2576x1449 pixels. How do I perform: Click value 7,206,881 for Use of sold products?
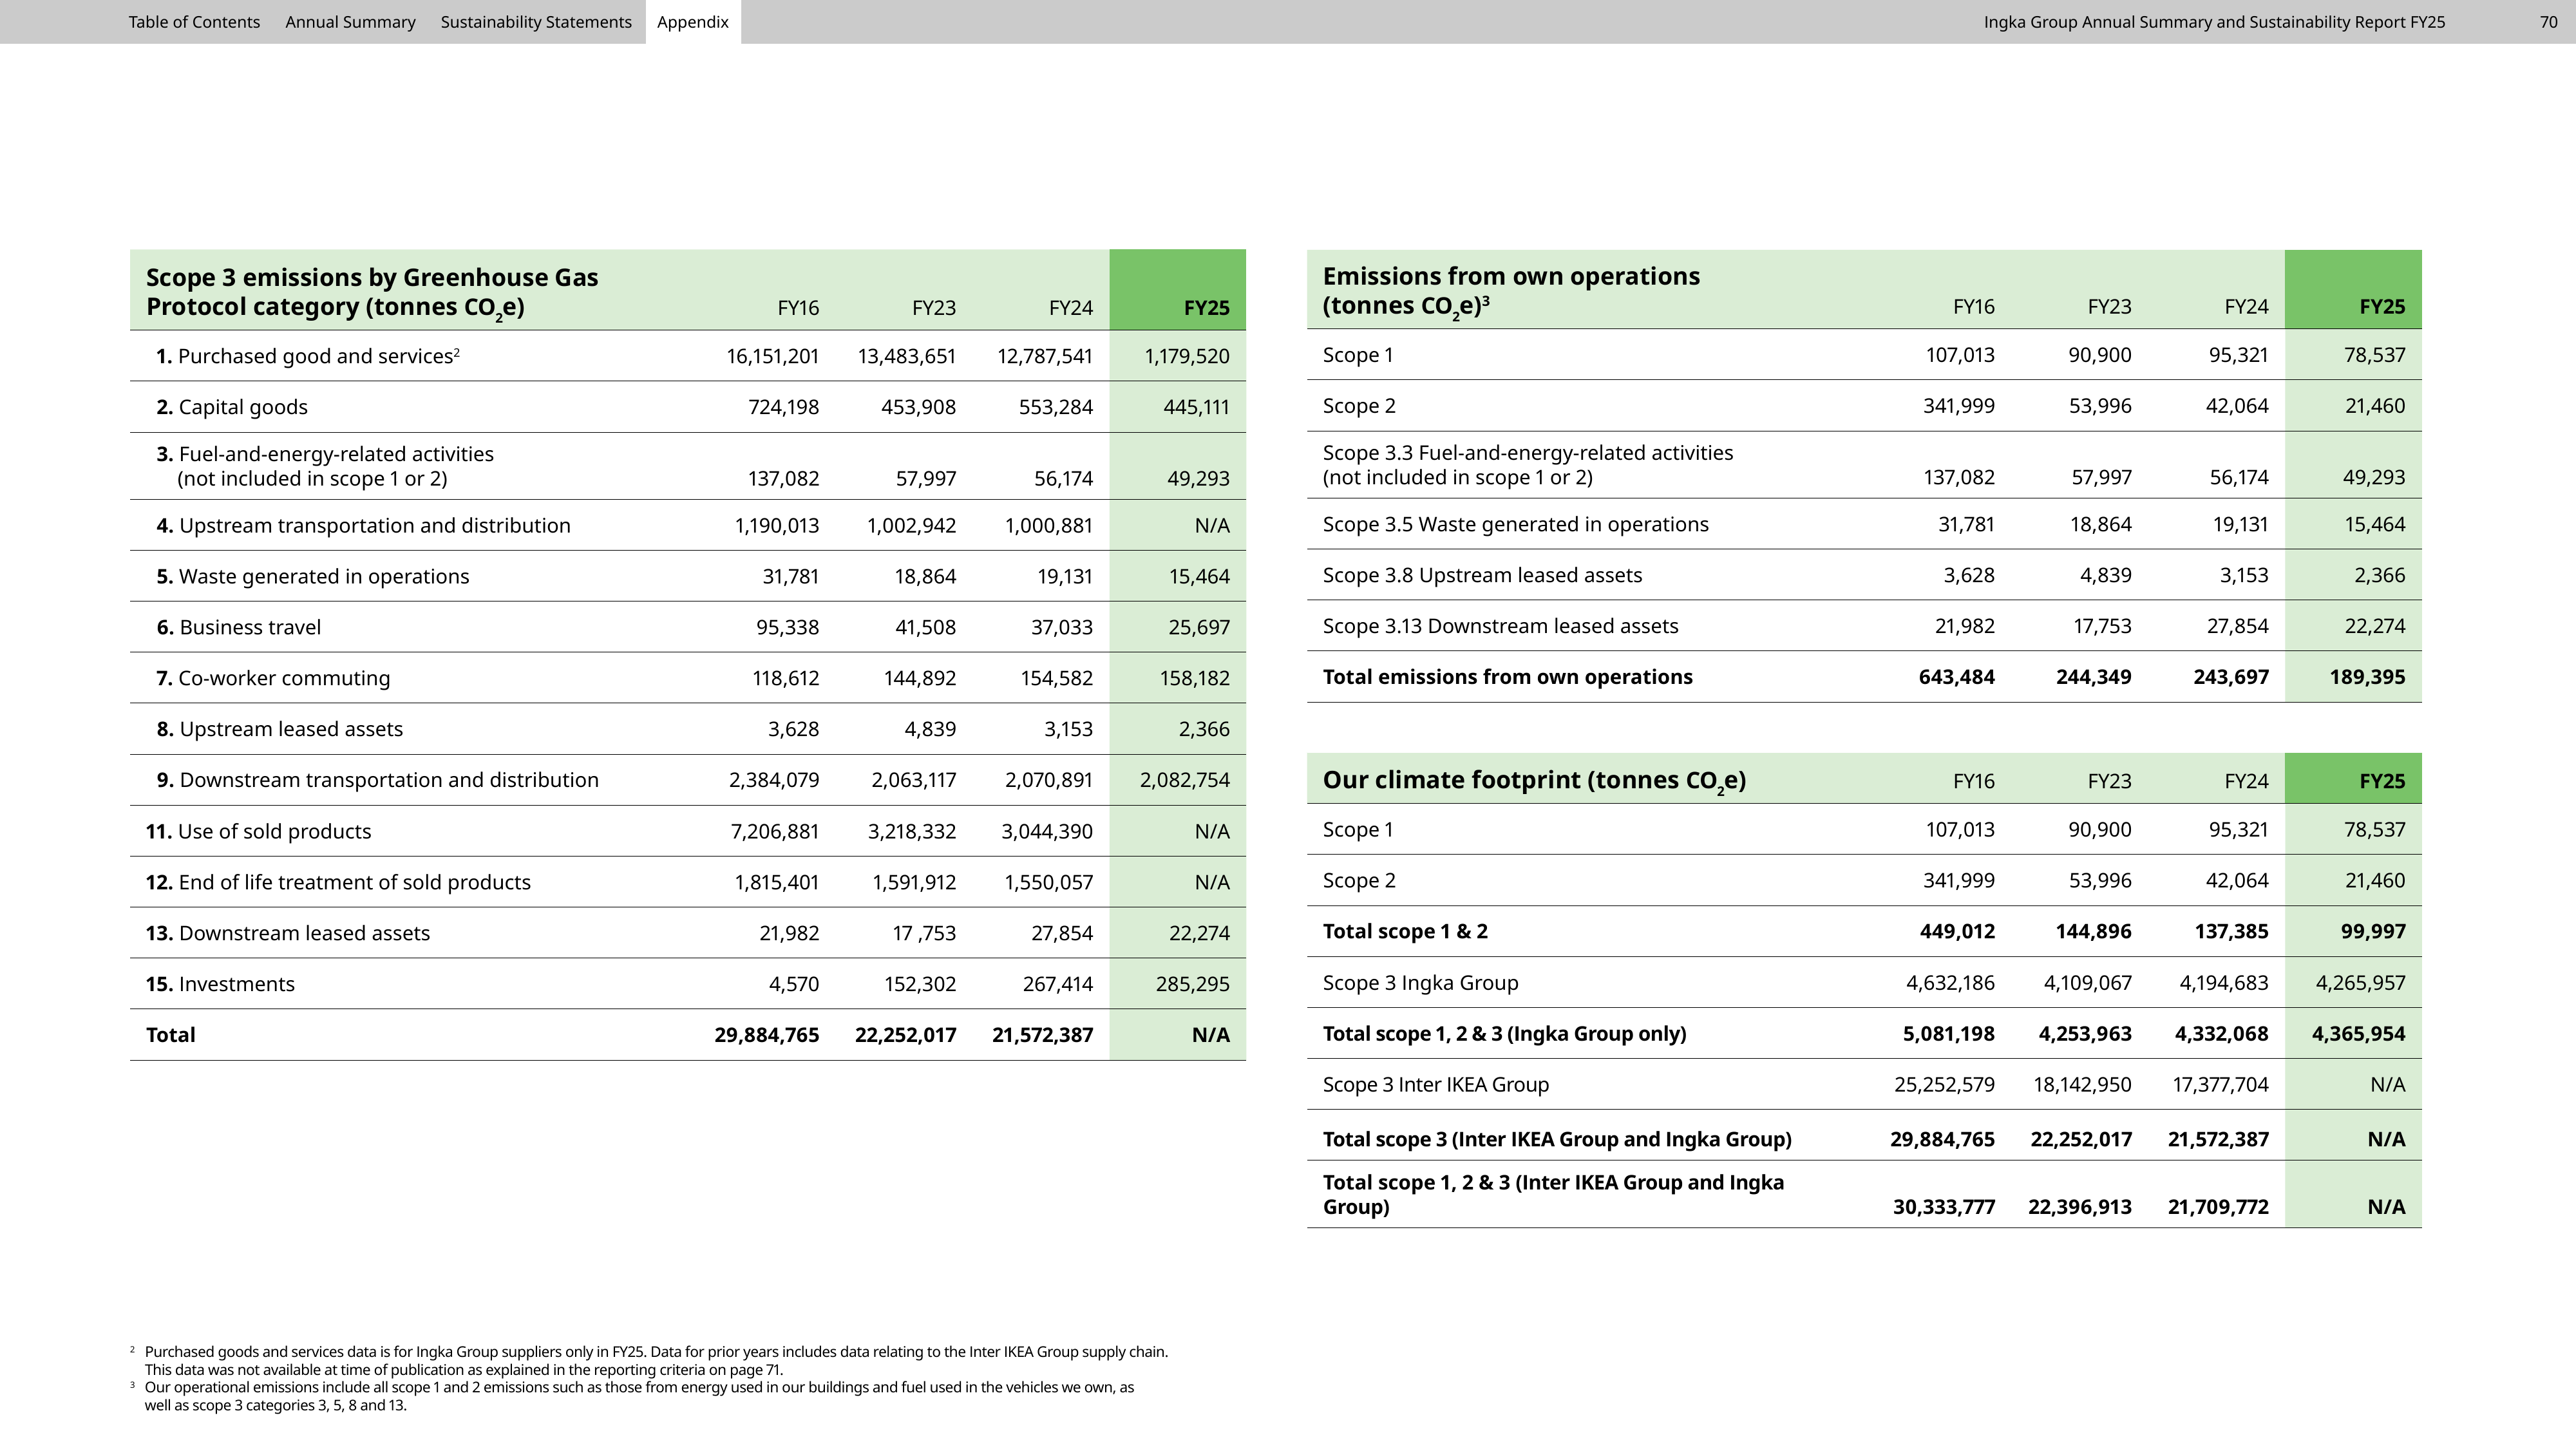[x=775, y=831]
